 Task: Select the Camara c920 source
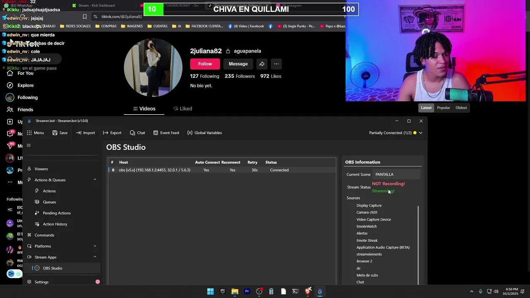coord(367,212)
